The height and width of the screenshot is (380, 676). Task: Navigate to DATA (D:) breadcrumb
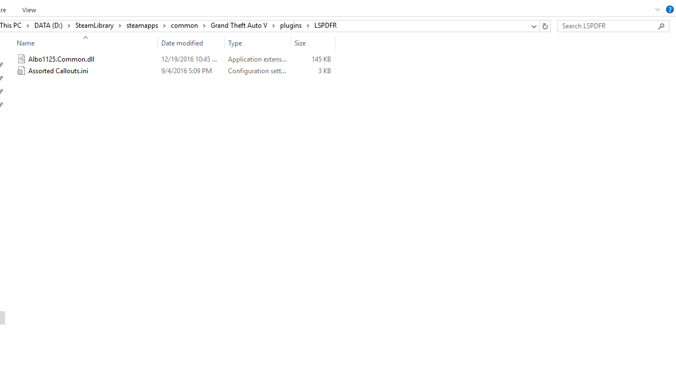(x=48, y=26)
